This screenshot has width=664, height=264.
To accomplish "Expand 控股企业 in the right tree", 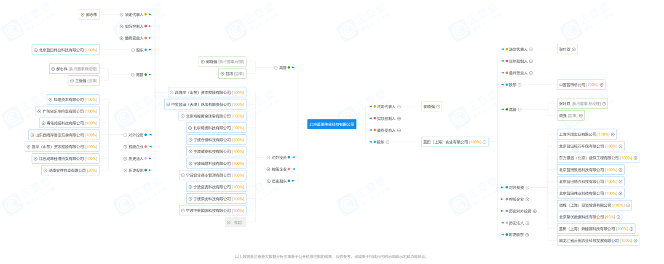I will pyautogui.click(x=528, y=199).
